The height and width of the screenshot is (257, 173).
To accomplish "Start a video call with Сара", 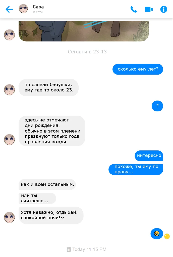I will (149, 9).
